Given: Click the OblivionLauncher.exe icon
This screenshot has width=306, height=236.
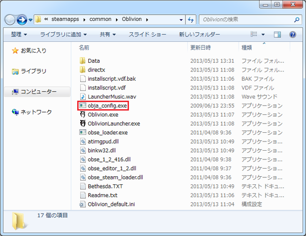Looking at the screenshot, I should tap(83, 124).
